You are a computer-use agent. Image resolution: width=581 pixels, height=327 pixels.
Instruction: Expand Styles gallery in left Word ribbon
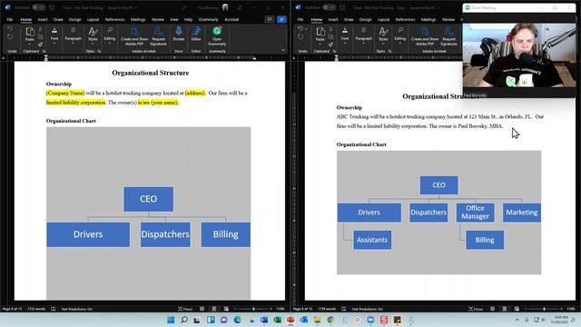coord(93,35)
